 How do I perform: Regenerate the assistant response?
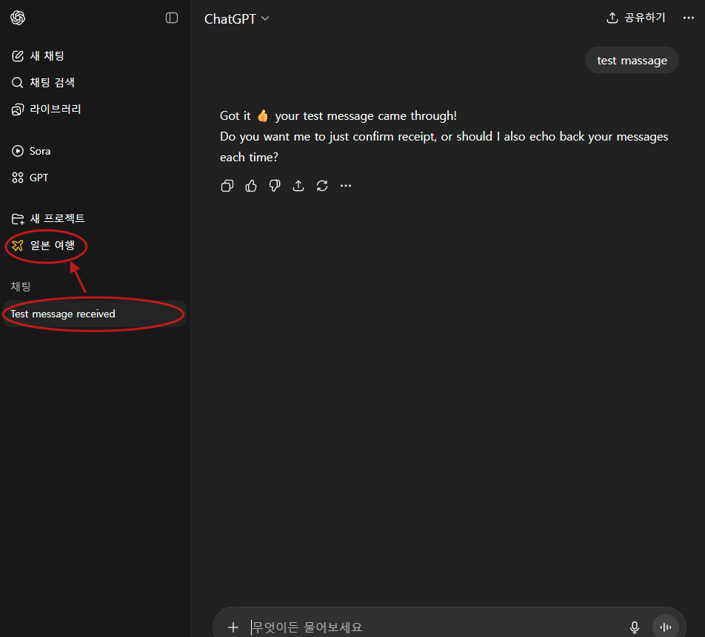(322, 186)
